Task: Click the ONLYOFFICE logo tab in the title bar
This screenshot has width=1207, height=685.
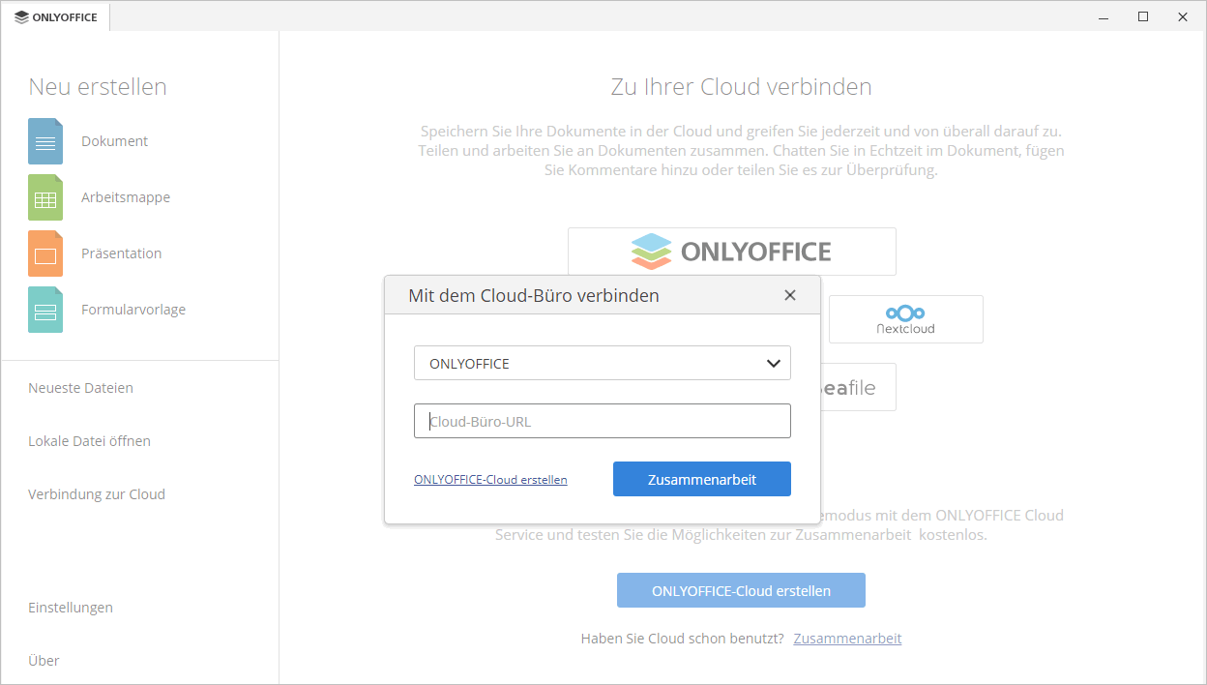Action: click(56, 16)
